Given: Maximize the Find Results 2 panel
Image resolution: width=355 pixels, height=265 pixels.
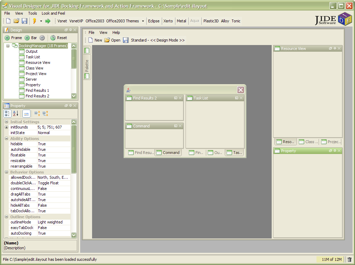Looking at the screenshot, I should pyautogui.click(x=176, y=98).
